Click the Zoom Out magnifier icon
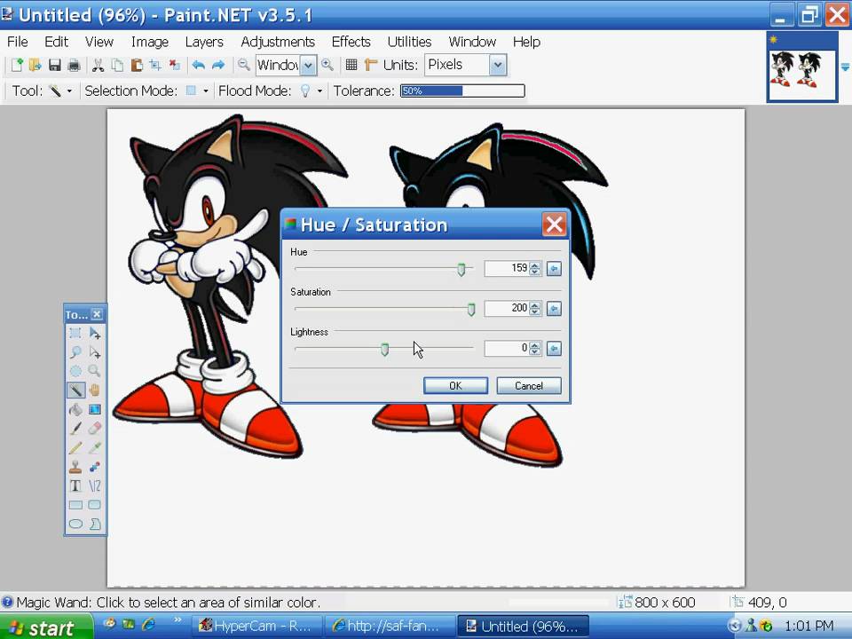The width and height of the screenshot is (852, 639). point(243,65)
